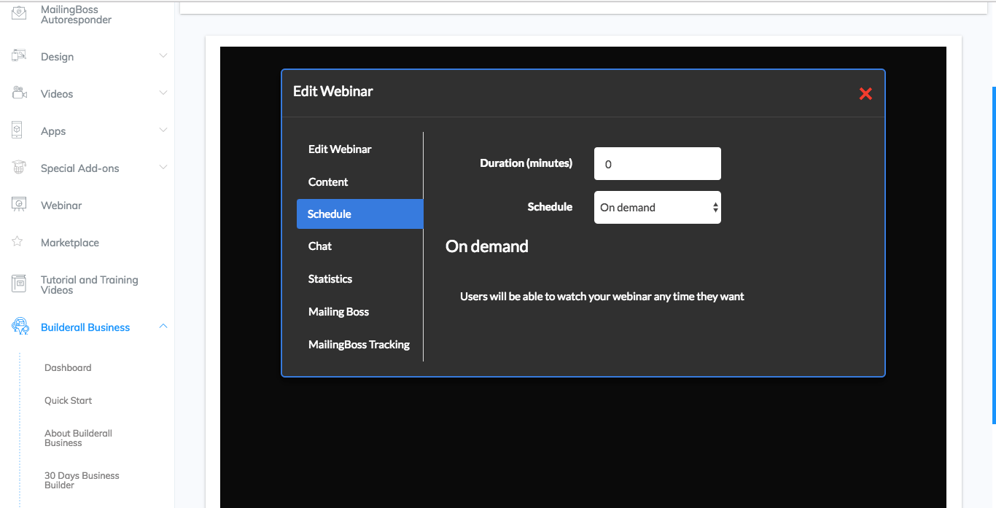Click the 'Edit Webinar' dialog title

coord(333,91)
